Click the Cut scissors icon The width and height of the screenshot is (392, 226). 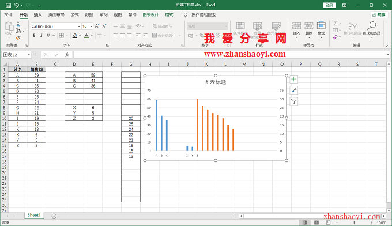[18, 24]
